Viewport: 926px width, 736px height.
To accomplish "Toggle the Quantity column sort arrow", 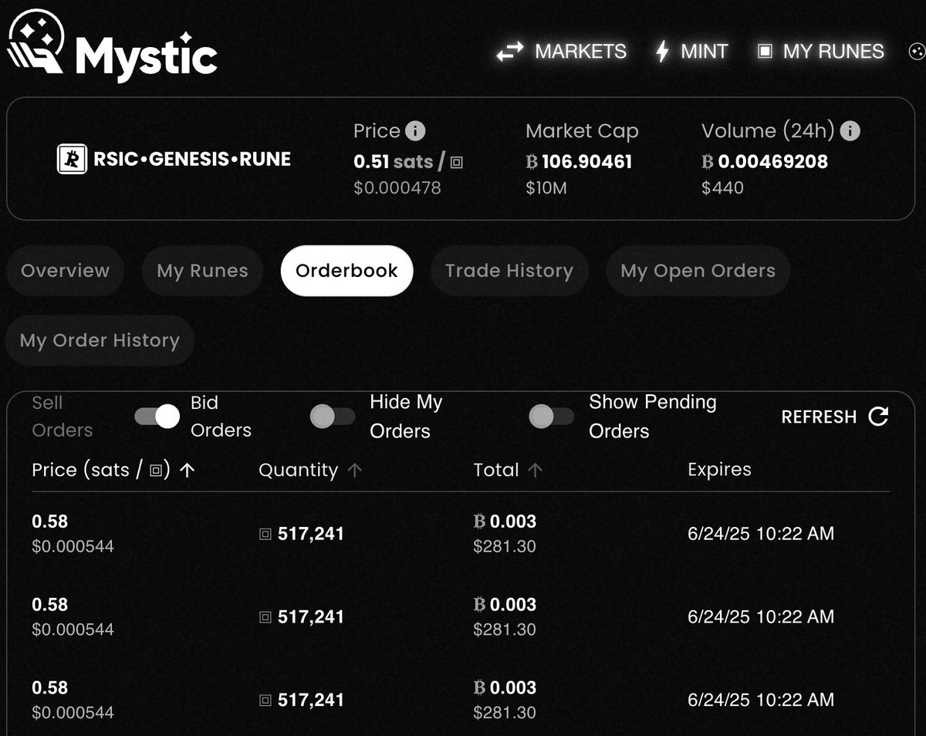I will point(354,469).
